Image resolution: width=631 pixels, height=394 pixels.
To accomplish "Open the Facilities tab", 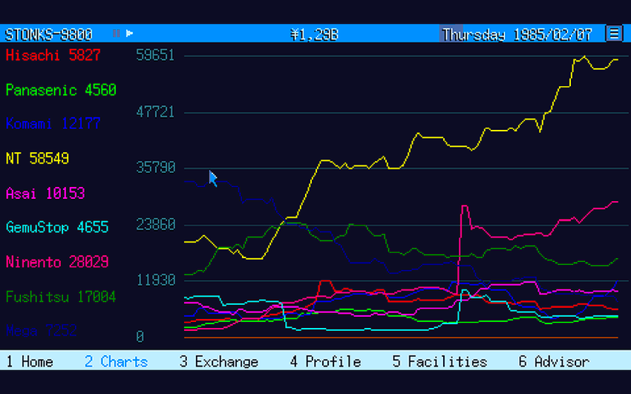I will click(439, 361).
